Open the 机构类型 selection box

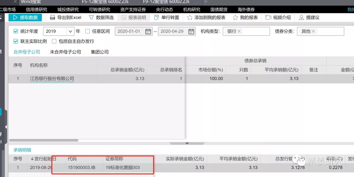(x=246, y=31)
